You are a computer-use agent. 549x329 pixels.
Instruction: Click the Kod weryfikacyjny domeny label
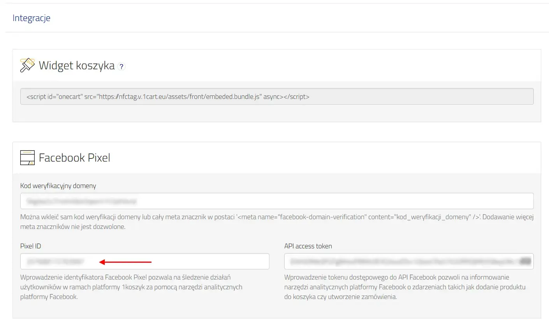58,186
